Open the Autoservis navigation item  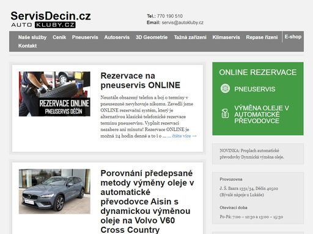tap(117, 37)
